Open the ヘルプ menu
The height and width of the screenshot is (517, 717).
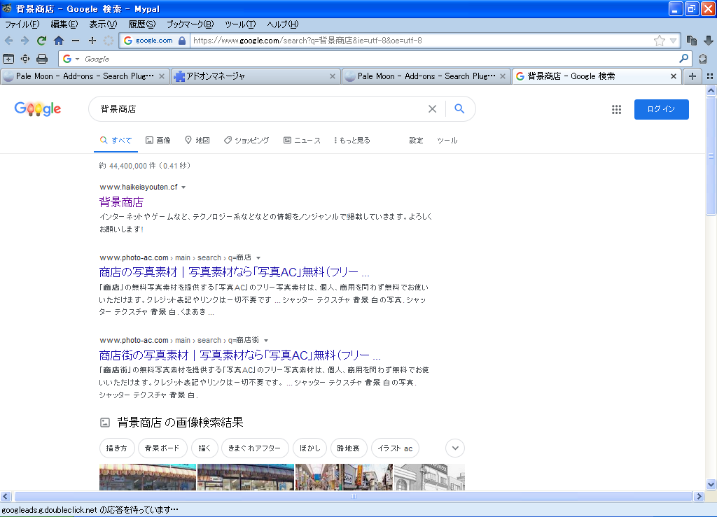point(283,24)
